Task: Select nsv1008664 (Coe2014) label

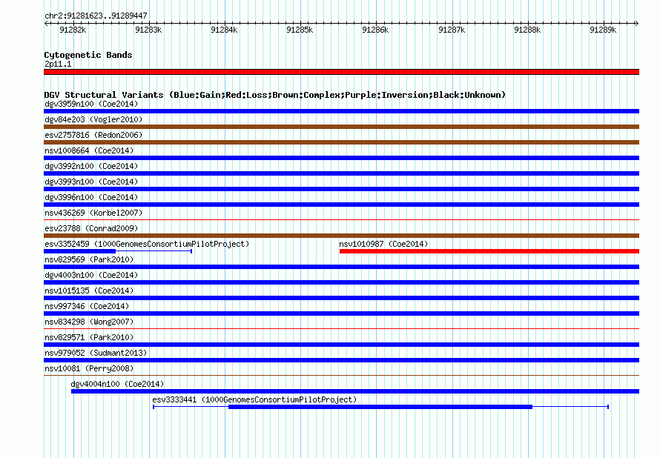Action: (89, 150)
